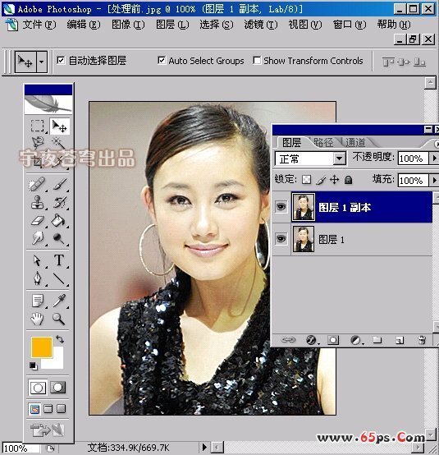
Task: Enable Show Transform Controls checkbox
Action: click(257, 60)
